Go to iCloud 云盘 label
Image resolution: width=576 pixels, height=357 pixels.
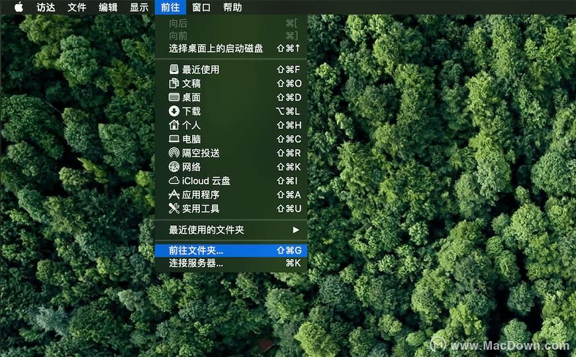tap(206, 181)
